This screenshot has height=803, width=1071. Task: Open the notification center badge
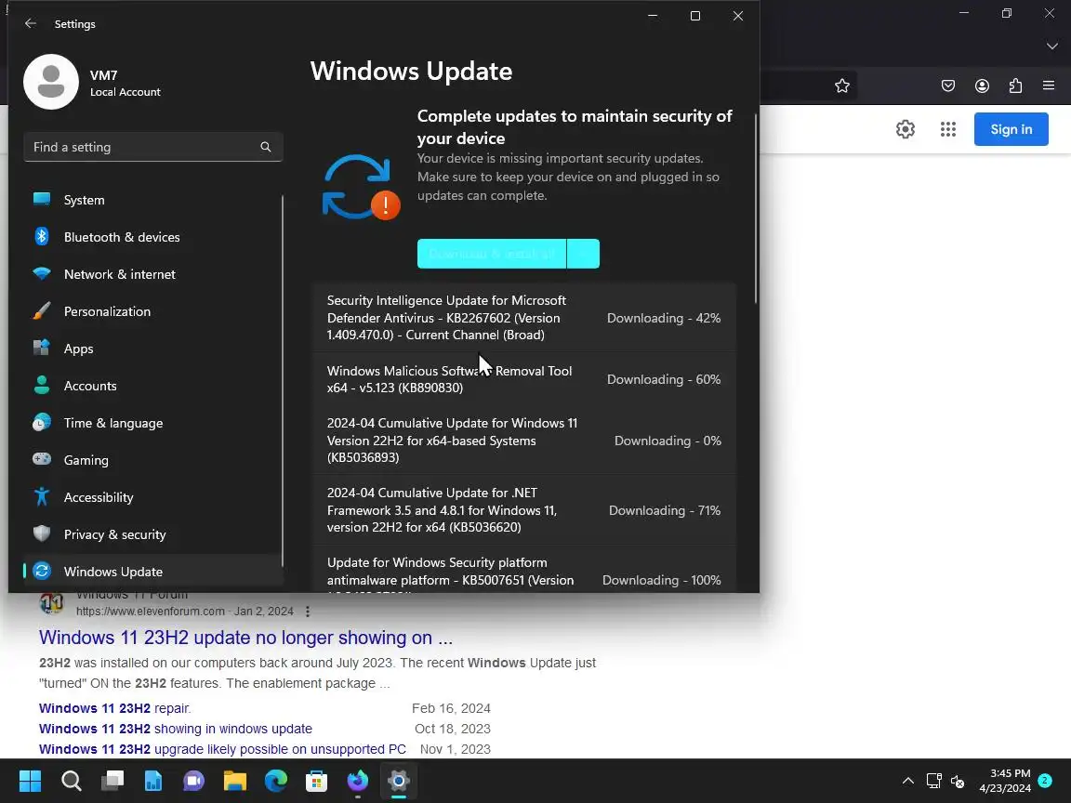[x=1045, y=780]
